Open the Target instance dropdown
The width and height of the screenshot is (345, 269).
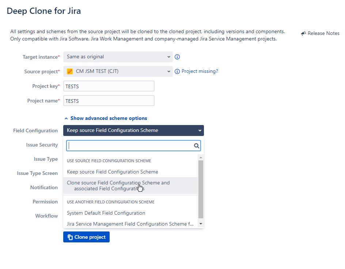coord(118,57)
